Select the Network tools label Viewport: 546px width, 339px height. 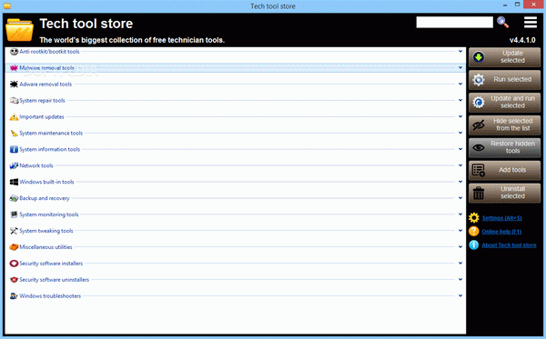36,165
